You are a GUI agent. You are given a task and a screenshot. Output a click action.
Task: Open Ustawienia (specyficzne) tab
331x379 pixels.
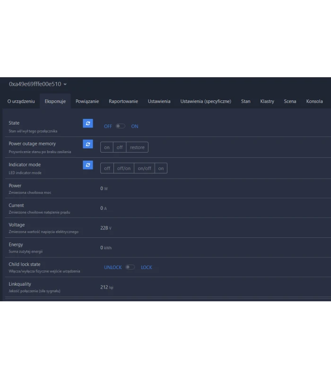coord(206,101)
